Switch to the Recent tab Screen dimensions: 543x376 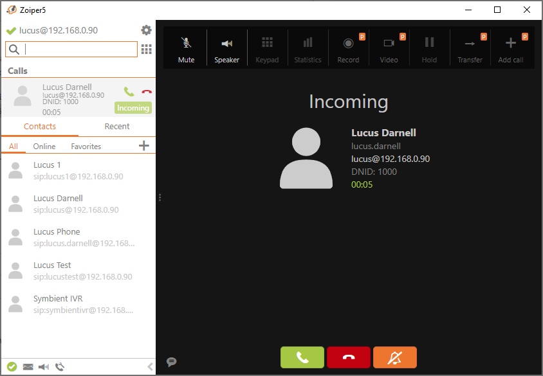pos(116,127)
